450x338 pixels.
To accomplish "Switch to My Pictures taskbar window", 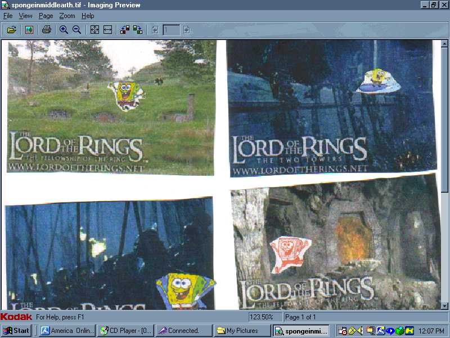I will tap(242, 331).
